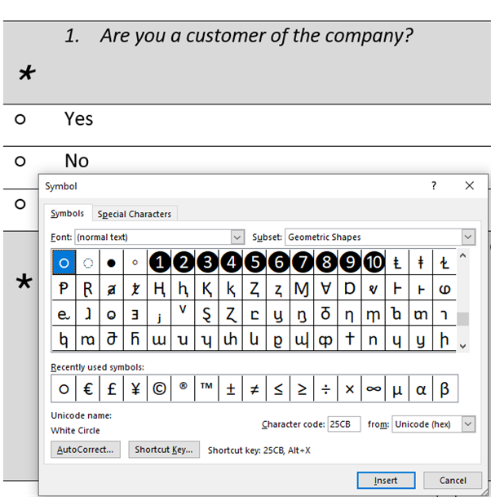
Task: Select the White Circle symbol in grid
Action: click(x=64, y=263)
